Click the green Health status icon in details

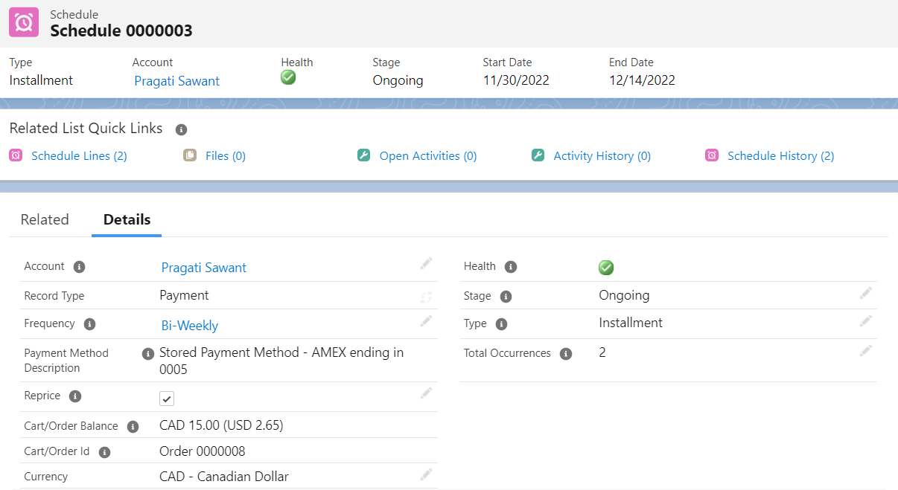pyautogui.click(x=606, y=268)
